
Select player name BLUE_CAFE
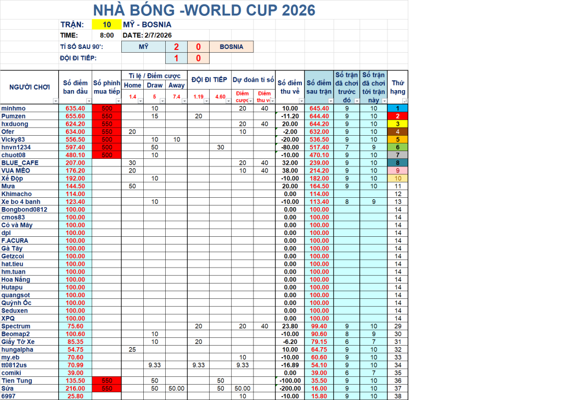coord(20,163)
